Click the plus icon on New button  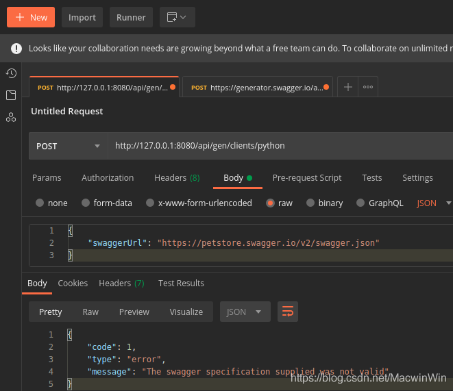(20, 17)
